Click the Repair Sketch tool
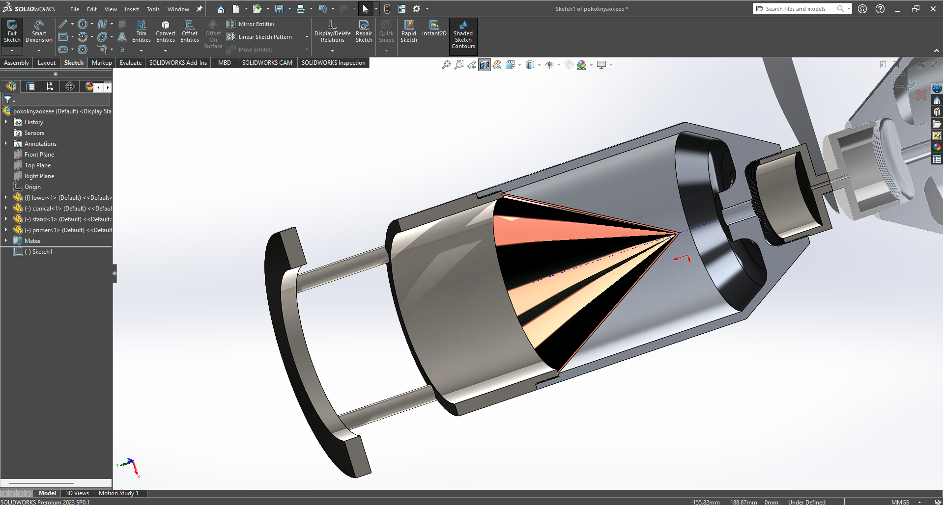The image size is (943, 505). (x=364, y=32)
